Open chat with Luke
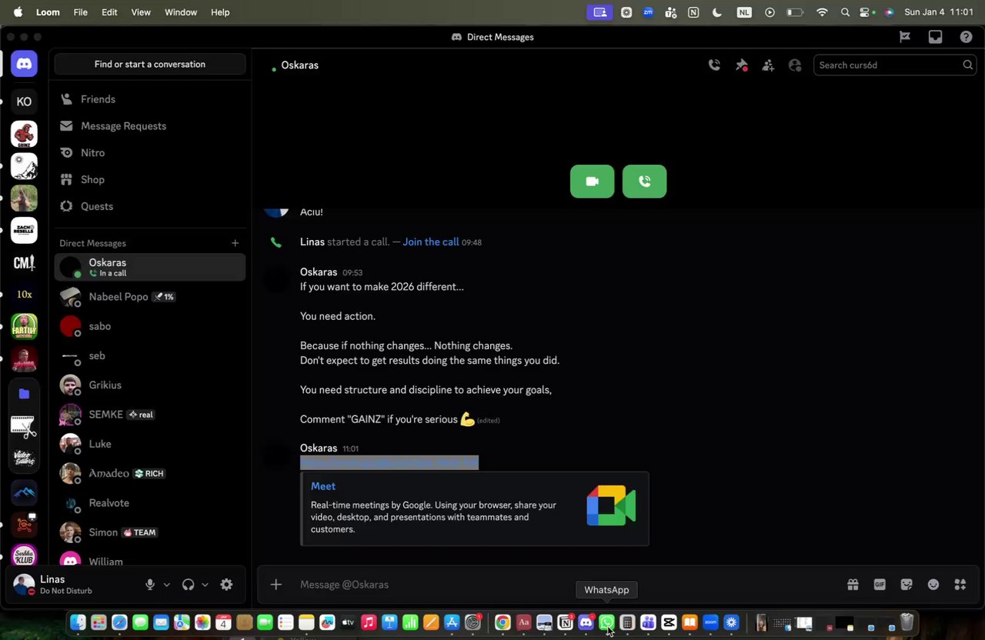 150,444
